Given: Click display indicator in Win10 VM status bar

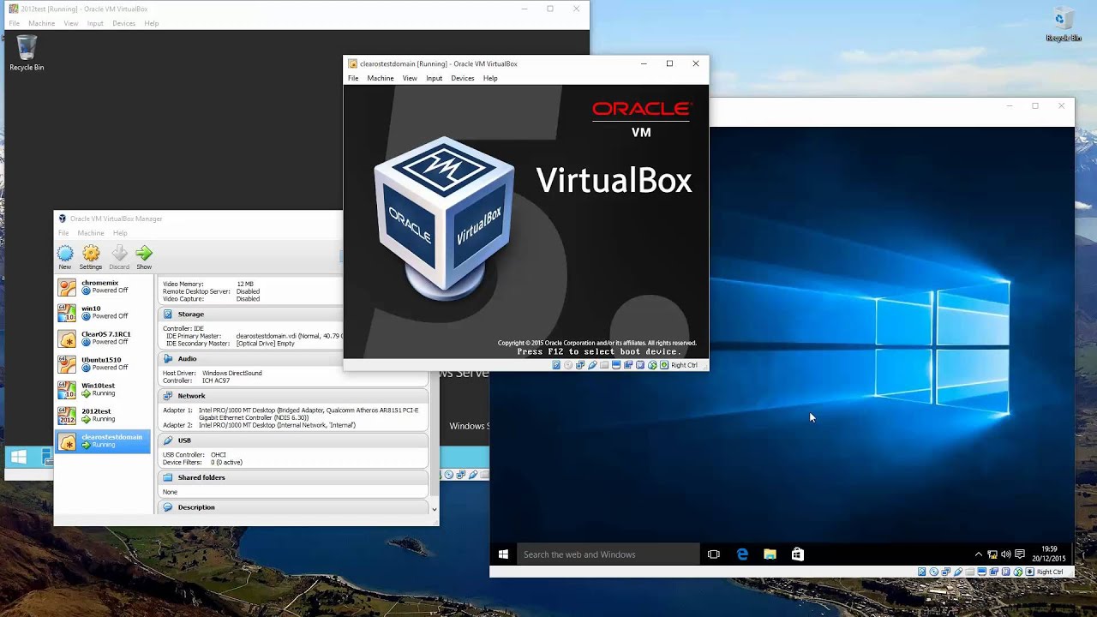Looking at the screenshot, I should coord(982,572).
